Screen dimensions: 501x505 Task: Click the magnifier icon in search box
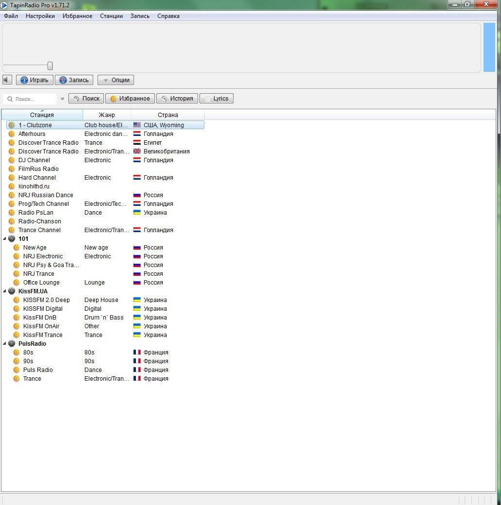10,99
